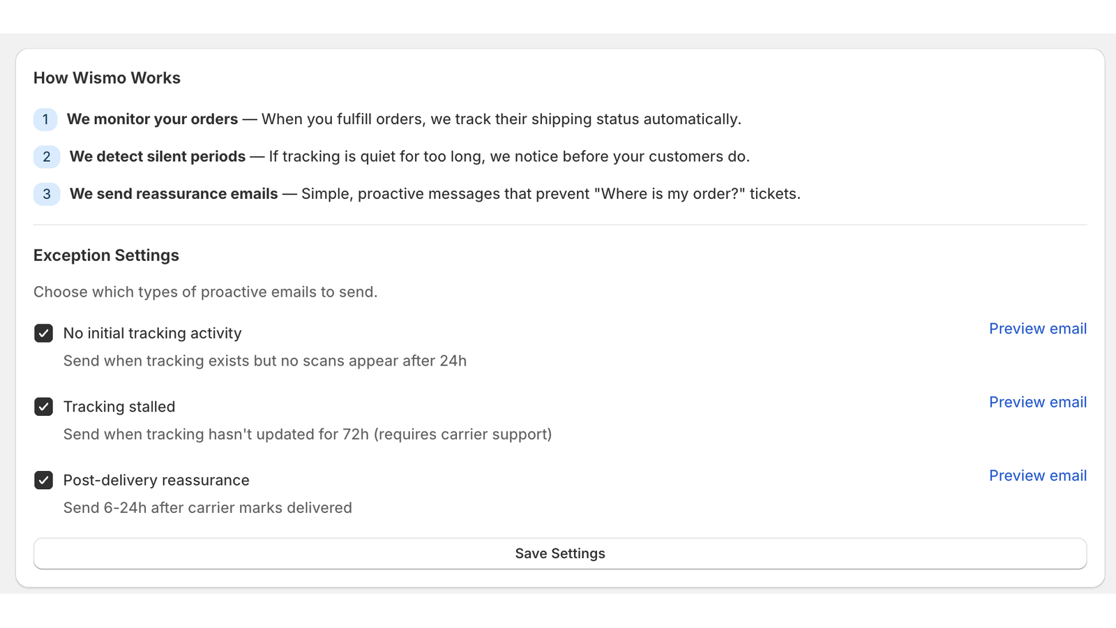Screen dimensions: 1116x628
Task: Preview the Post-delivery reassurance email
Action: [x=1037, y=475]
